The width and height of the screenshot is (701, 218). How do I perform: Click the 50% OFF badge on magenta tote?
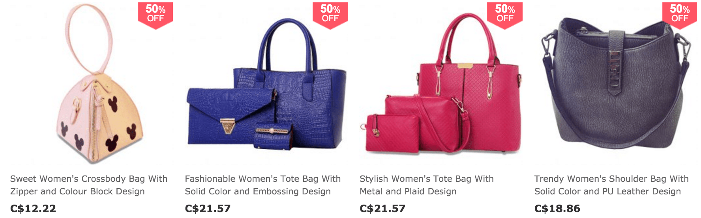505,15
